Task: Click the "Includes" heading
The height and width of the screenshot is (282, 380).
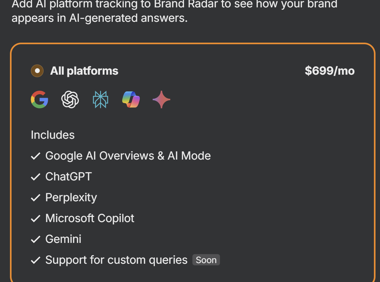Action: pos(53,135)
